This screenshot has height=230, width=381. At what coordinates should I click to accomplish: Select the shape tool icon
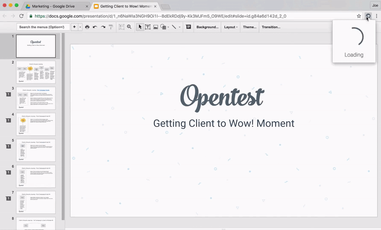tap(163, 27)
